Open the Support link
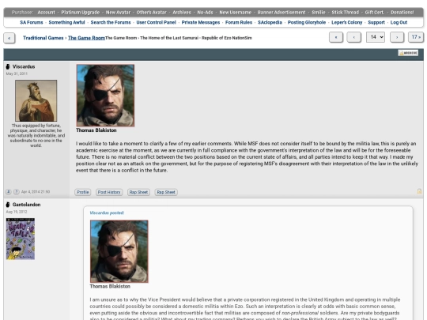The width and height of the screenshot is (427, 320). [376, 22]
